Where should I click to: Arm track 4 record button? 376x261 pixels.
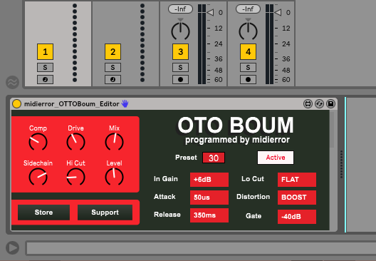click(x=249, y=79)
